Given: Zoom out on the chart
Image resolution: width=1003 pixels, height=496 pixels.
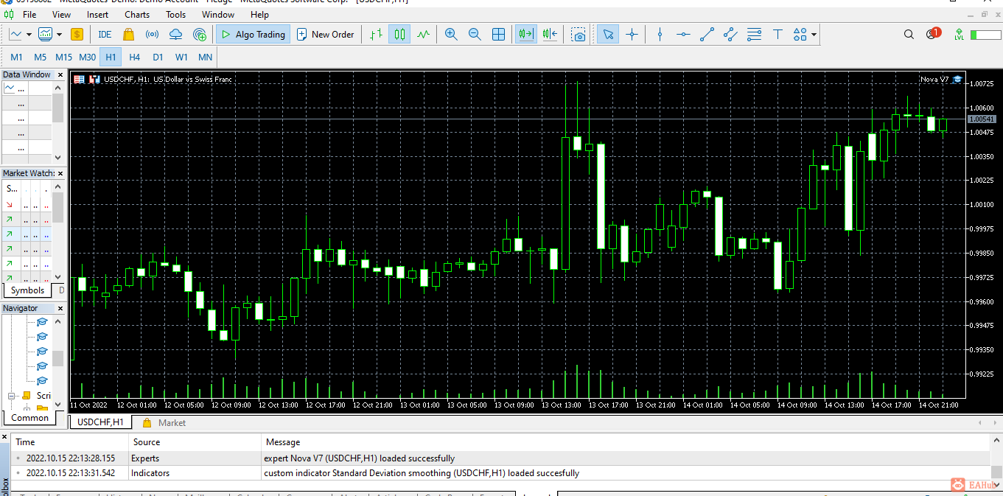Looking at the screenshot, I should point(475,34).
